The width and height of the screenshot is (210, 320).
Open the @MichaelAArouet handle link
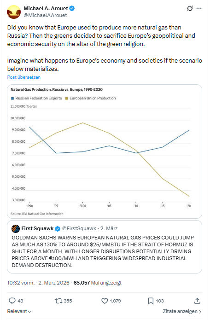[x=45, y=15]
